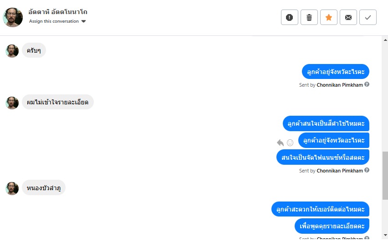Open customer name link in header
Image resolution: width=388 pixels, height=241 pixels.
(x=57, y=12)
